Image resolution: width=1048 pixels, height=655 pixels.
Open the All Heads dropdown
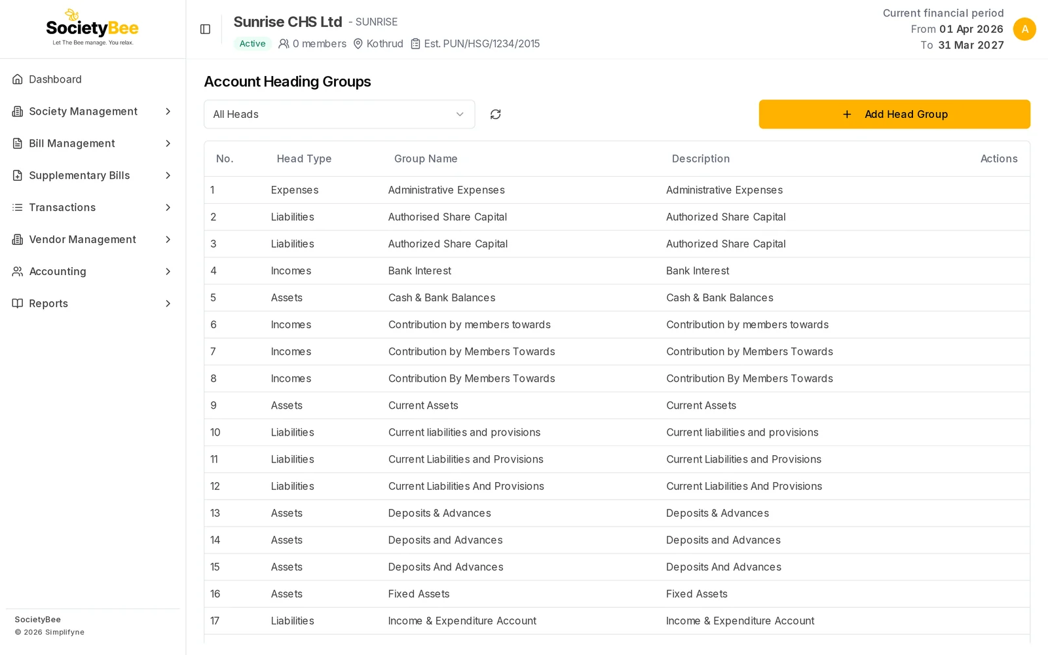tap(339, 114)
